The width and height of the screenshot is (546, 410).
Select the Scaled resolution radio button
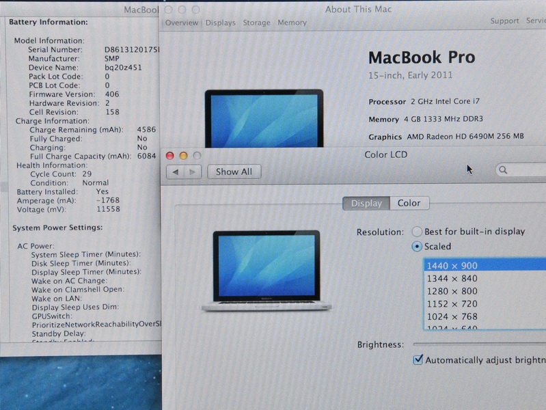[x=417, y=247]
